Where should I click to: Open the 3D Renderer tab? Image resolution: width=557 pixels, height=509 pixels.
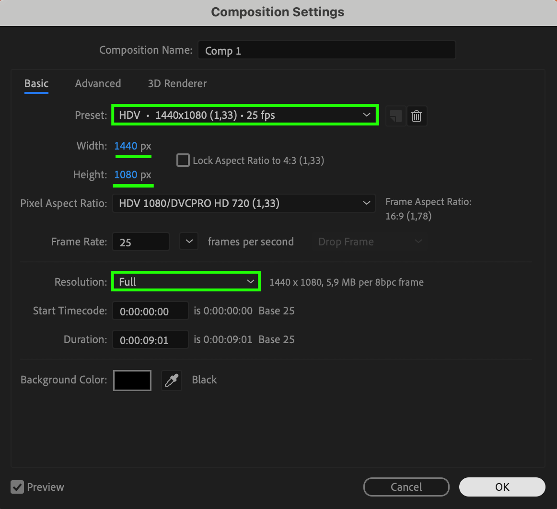click(x=177, y=83)
